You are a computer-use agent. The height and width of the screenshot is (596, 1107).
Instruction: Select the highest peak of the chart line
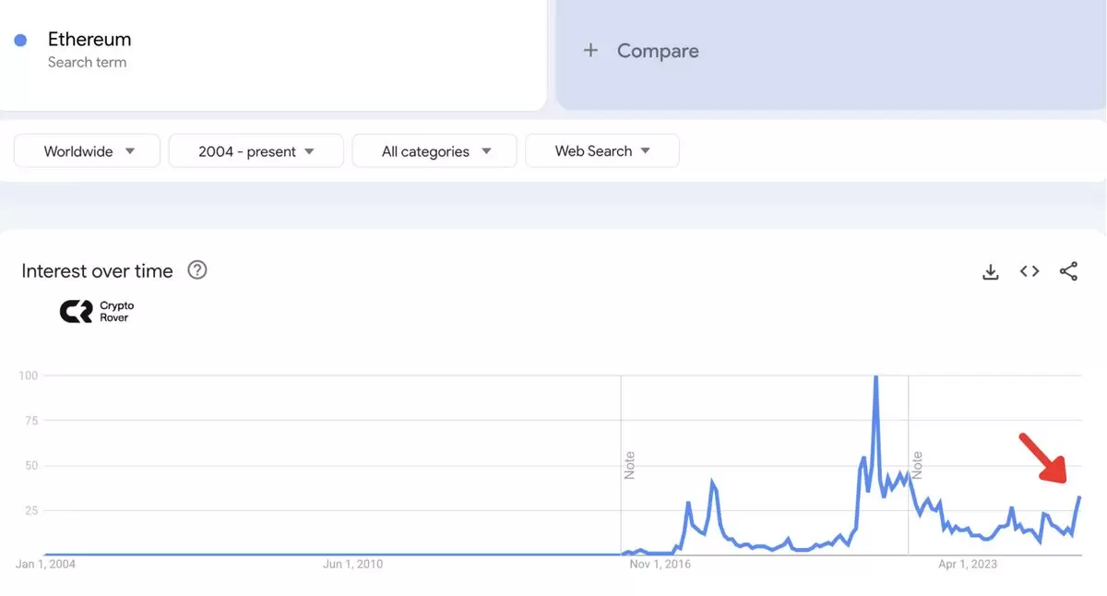(875, 376)
